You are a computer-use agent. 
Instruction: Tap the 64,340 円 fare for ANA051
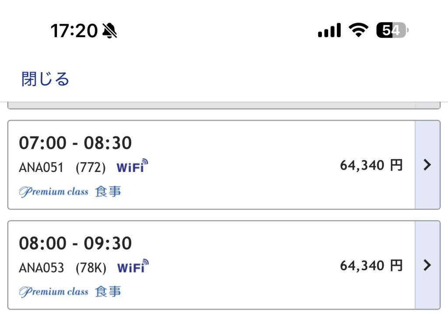[x=371, y=165]
